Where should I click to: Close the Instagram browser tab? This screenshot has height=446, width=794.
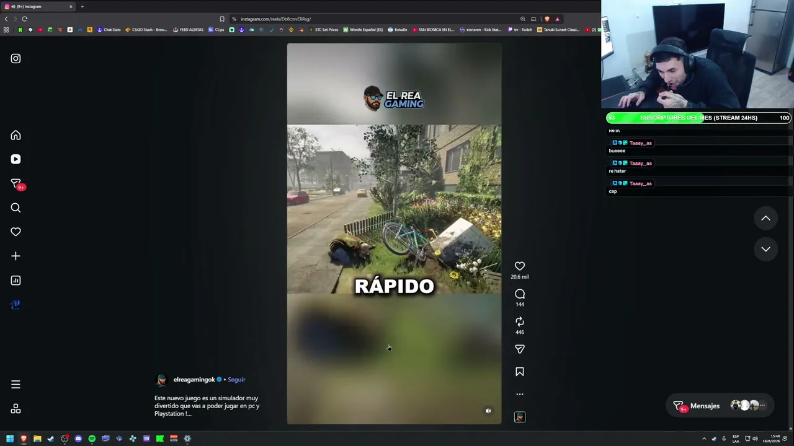tap(71, 6)
